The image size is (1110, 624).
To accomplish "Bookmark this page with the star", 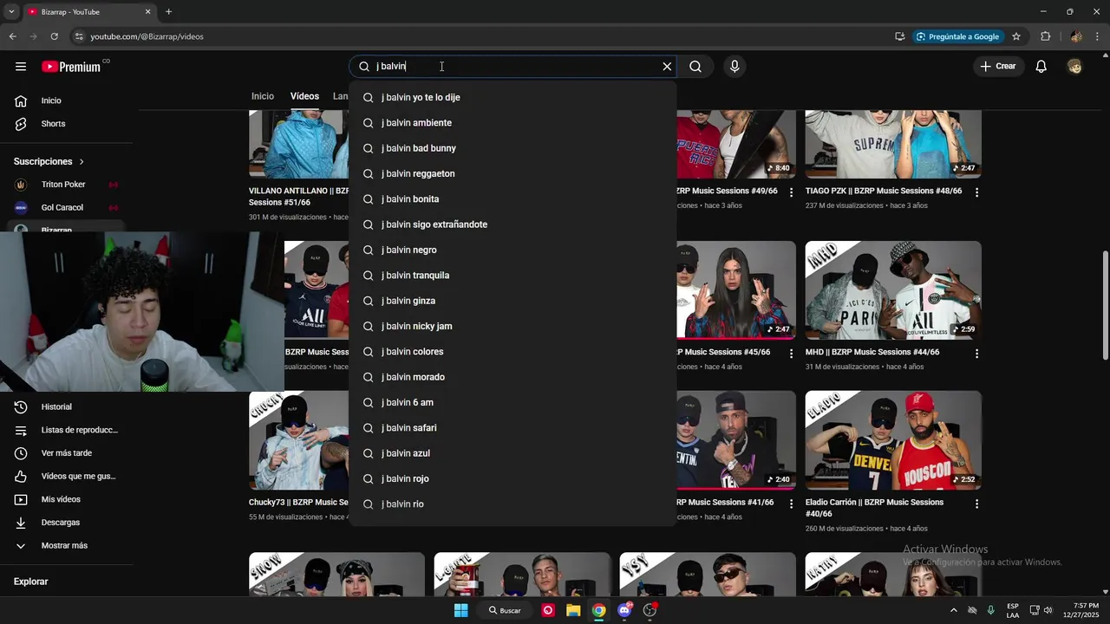I will point(1016,36).
